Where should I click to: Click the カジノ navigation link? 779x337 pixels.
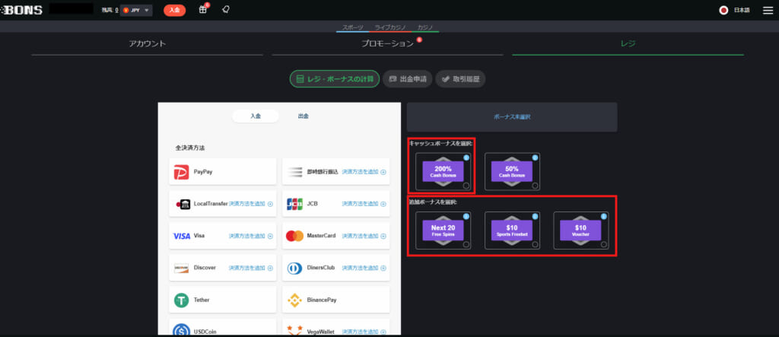[x=426, y=27]
